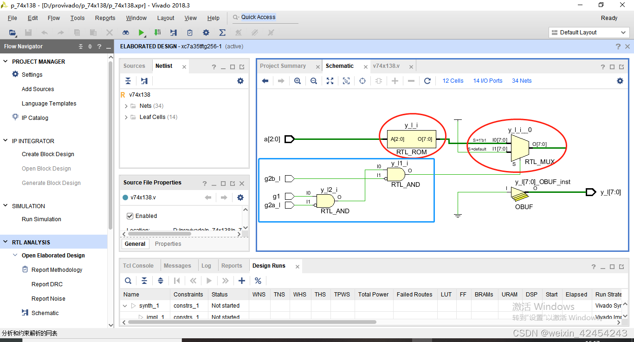Open Source File Properties settings gear
Screen dimensions: 634x342
[240, 197]
